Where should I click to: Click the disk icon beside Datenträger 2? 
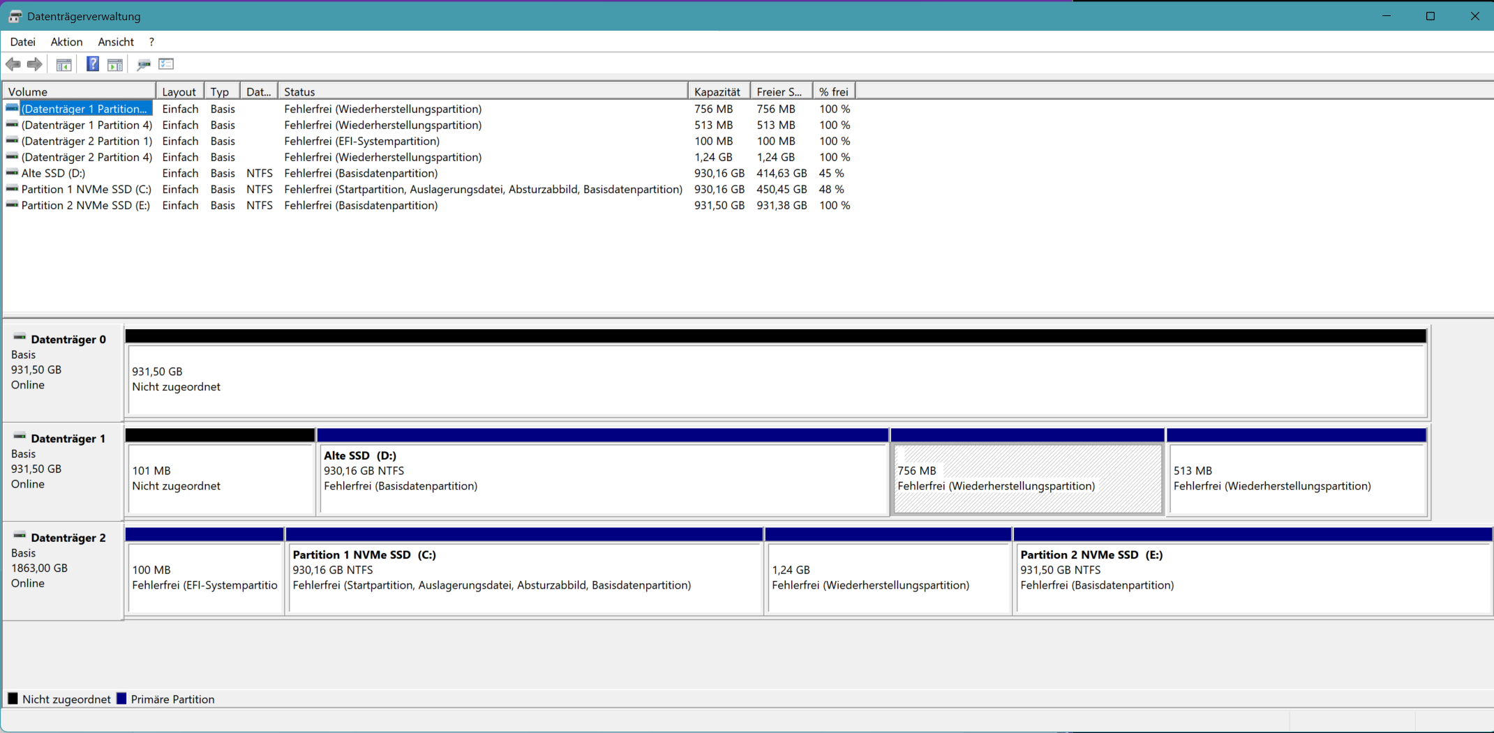[x=20, y=536]
